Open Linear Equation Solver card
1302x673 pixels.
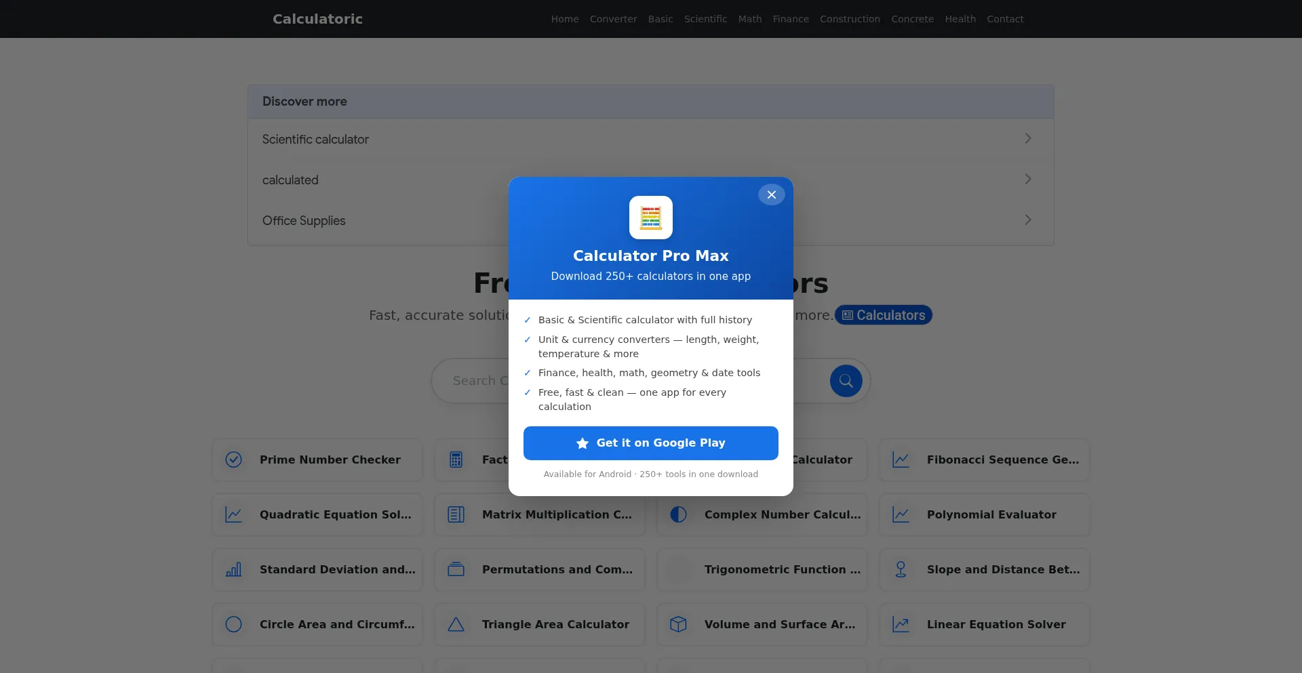click(985, 624)
